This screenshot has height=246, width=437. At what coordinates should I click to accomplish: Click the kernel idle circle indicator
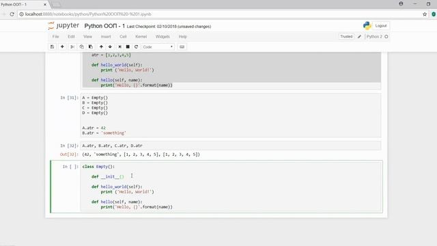(x=386, y=36)
